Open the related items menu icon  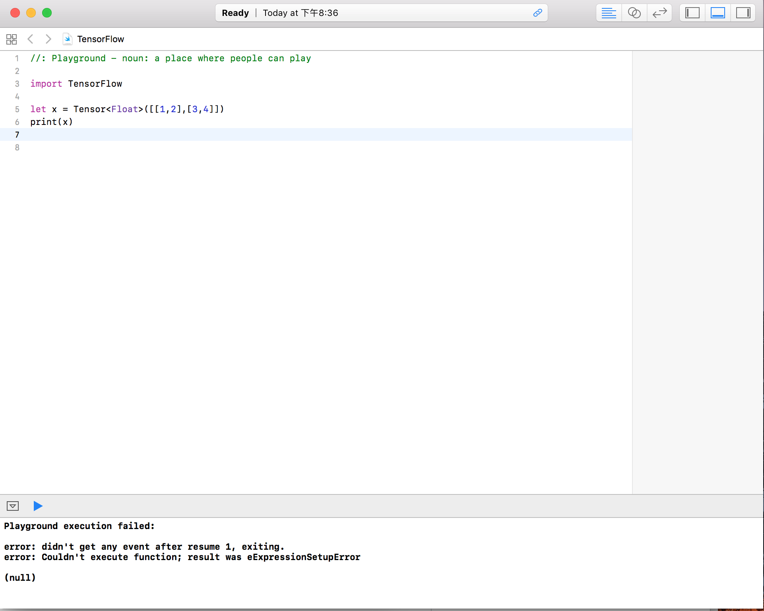(x=12, y=39)
